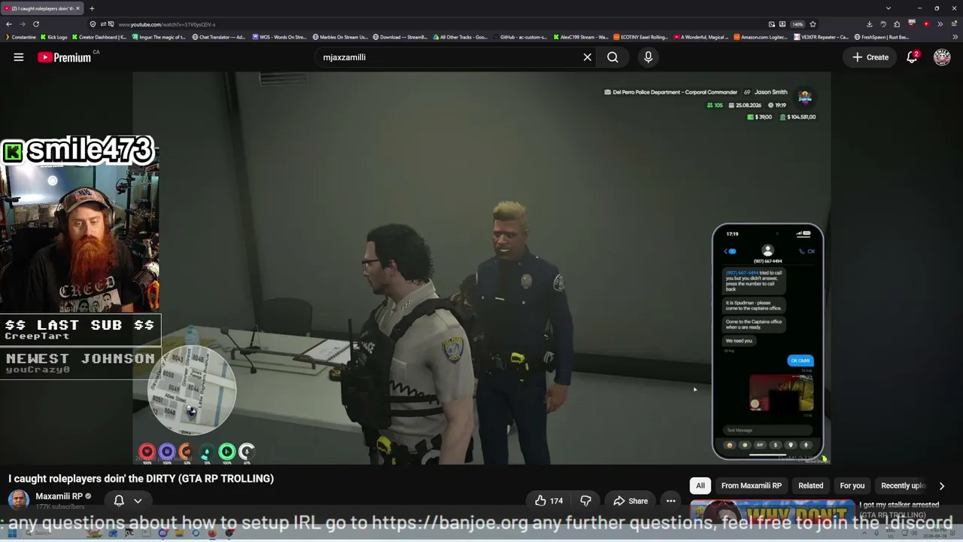
Task: Go to YouTube Premium home logo
Action: click(x=65, y=57)
